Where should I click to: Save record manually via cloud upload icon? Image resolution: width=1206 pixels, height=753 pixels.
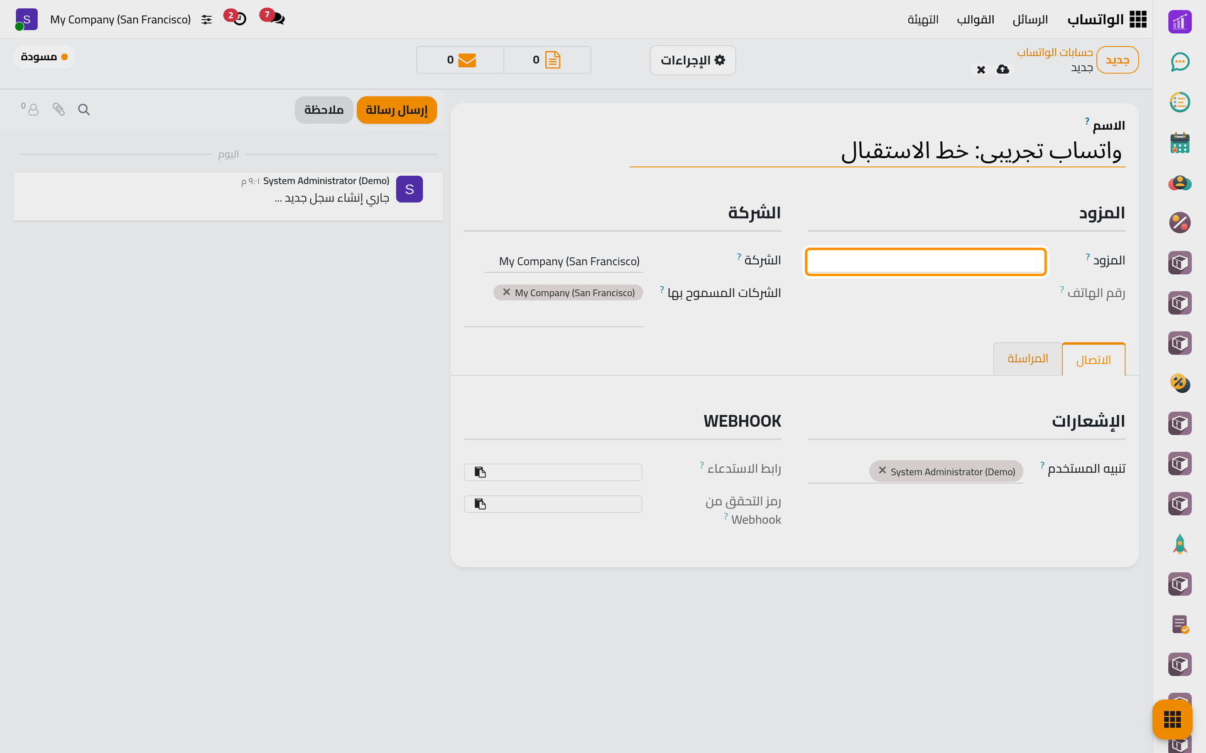(1003, 69)
